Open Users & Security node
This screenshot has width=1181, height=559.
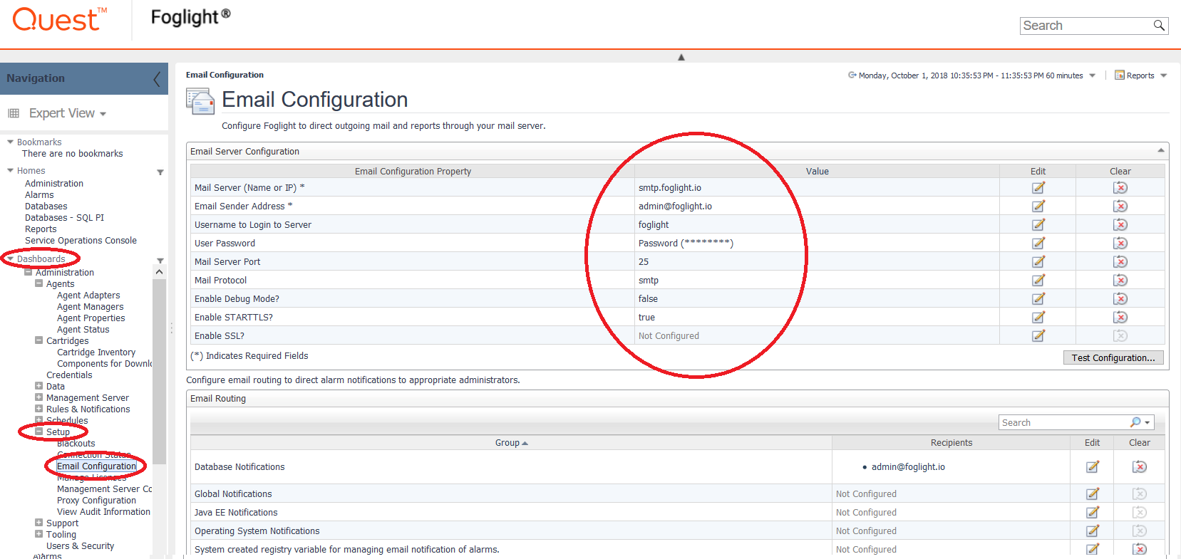pyautogui.click(x=80, y=545)
